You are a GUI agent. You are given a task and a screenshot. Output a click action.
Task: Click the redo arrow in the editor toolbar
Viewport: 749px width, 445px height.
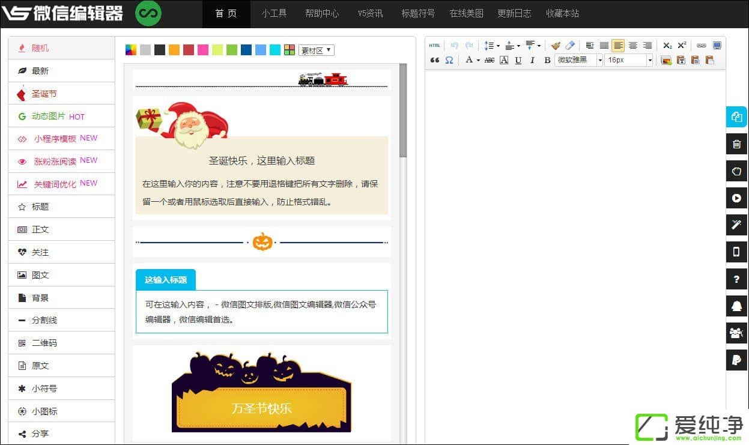click(469, 46)
